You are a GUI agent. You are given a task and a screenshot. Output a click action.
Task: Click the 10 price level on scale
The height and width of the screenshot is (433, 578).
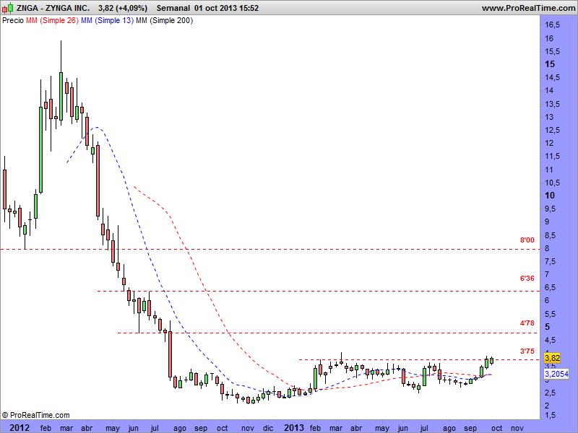tap(550, 196)
